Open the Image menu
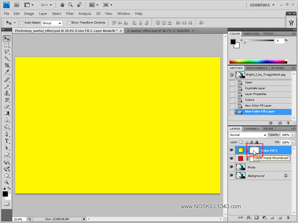This screenshot has width=298, height=223. (29, 14)
